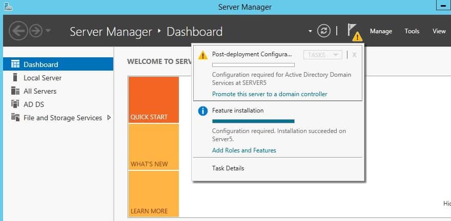This screenshot has width=451, height=221.
Task: Open dropdown arrow left of refresh icon
Action: 310,31
